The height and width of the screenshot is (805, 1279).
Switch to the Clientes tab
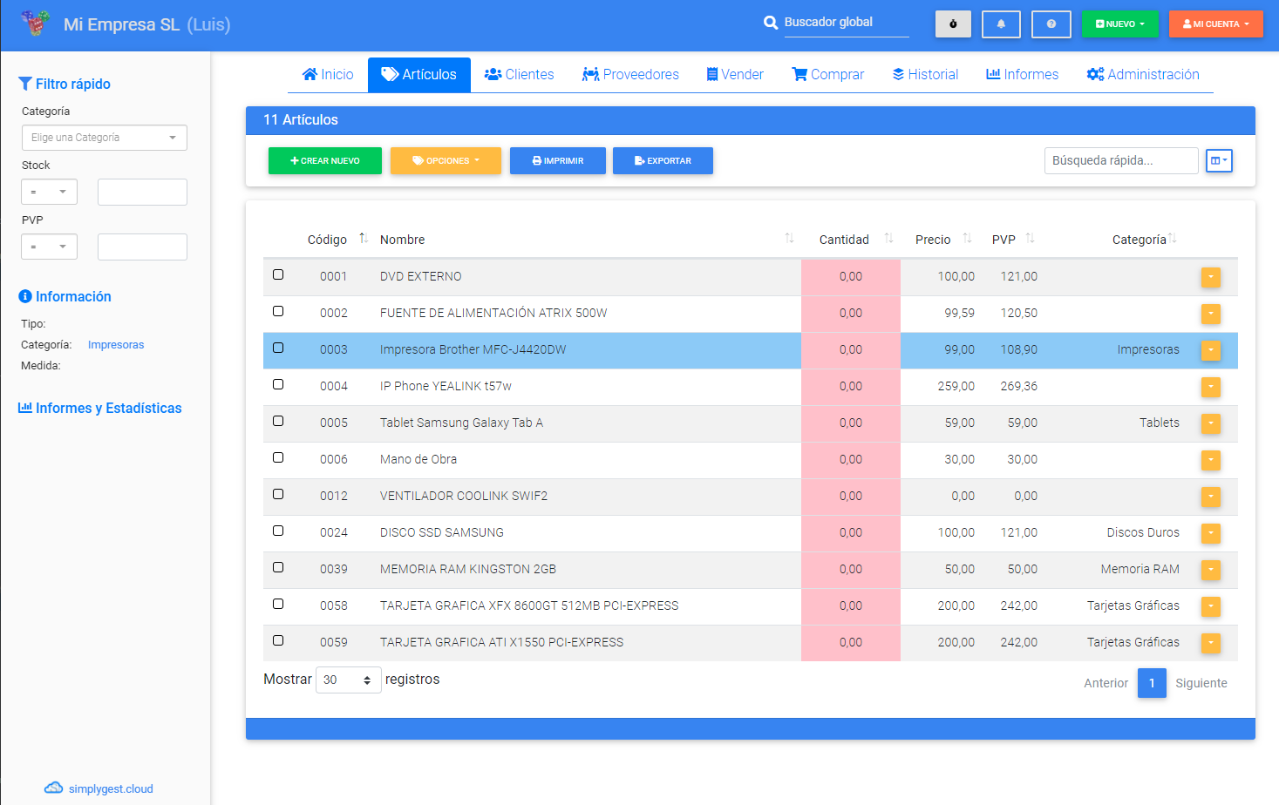[519, 75]
